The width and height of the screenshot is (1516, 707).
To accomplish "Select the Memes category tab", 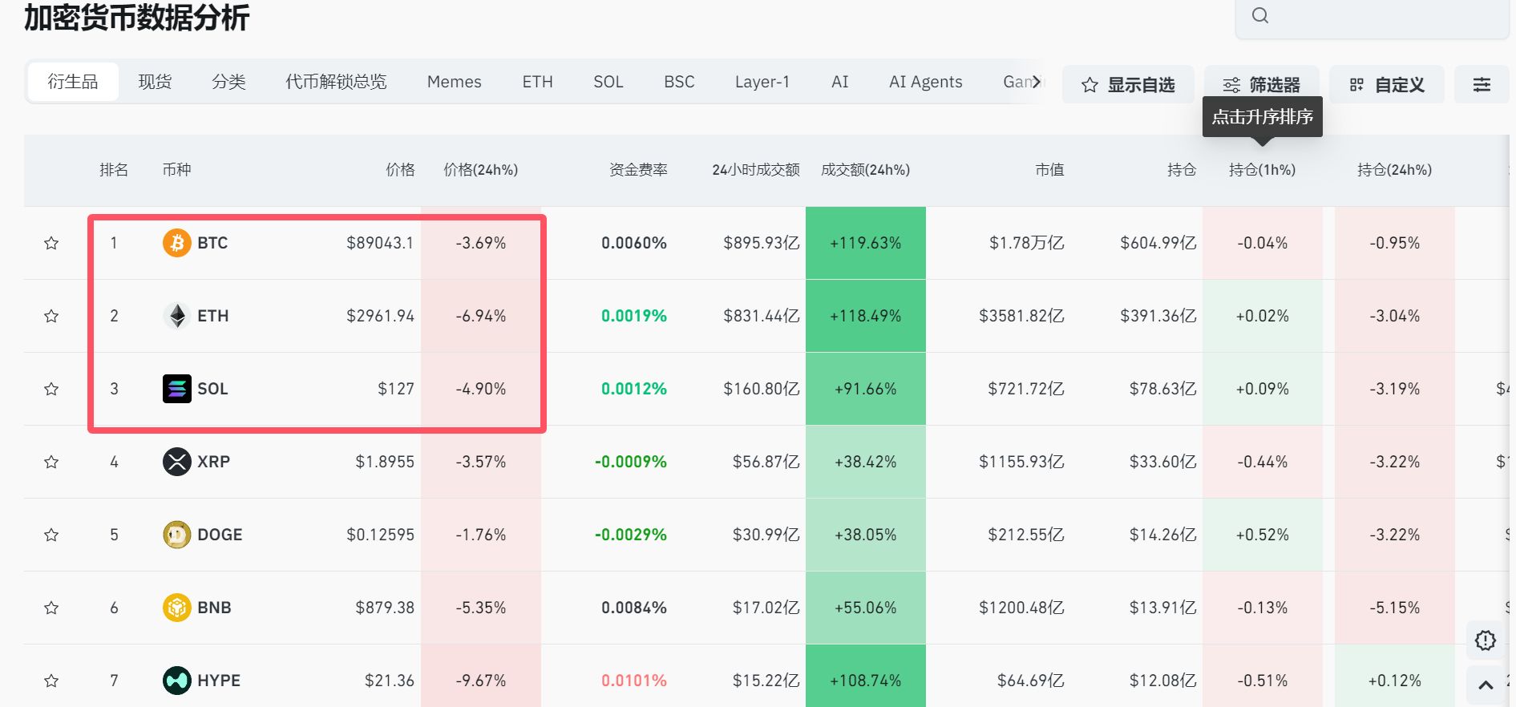I will [x=454, y=82].
